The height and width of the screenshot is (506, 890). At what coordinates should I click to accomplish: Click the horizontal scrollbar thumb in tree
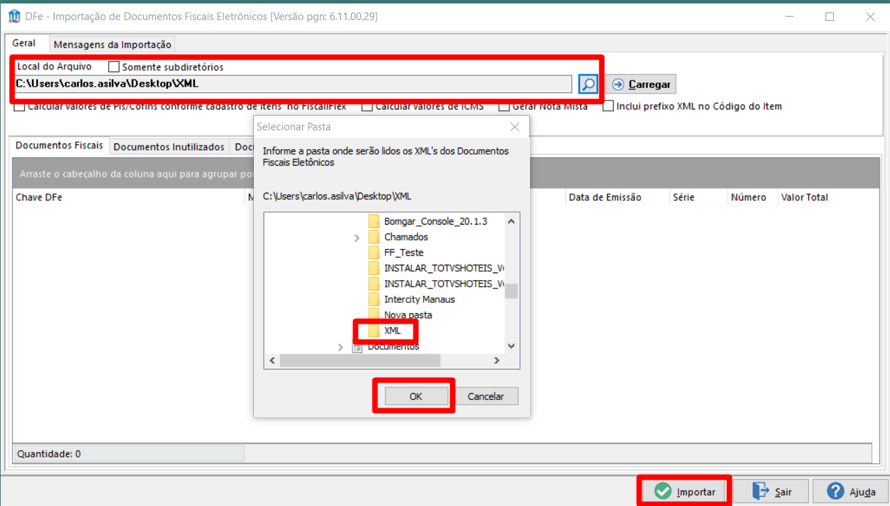tap(360, 360)
